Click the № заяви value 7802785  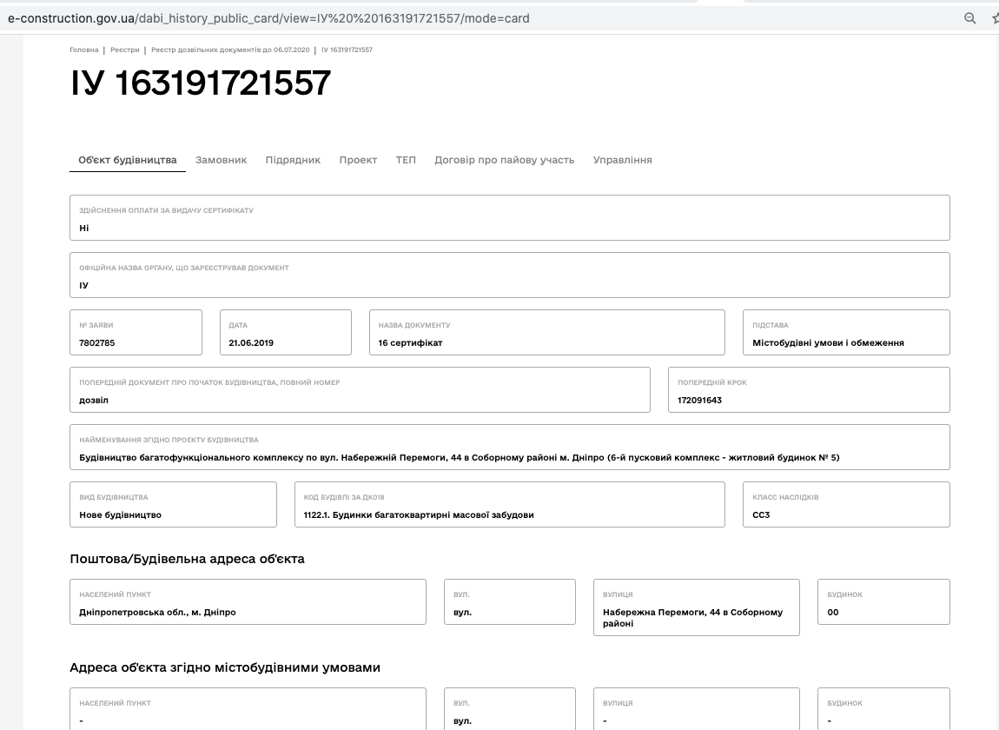[x=96, y=343]
